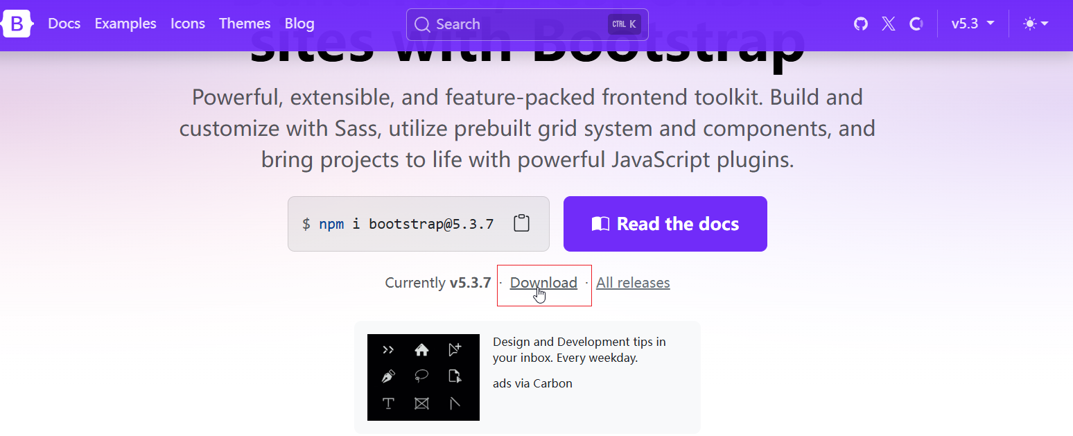Open the X (Twitter) profile icon
Screen dimensions: 1073x436
pos(889,24)
